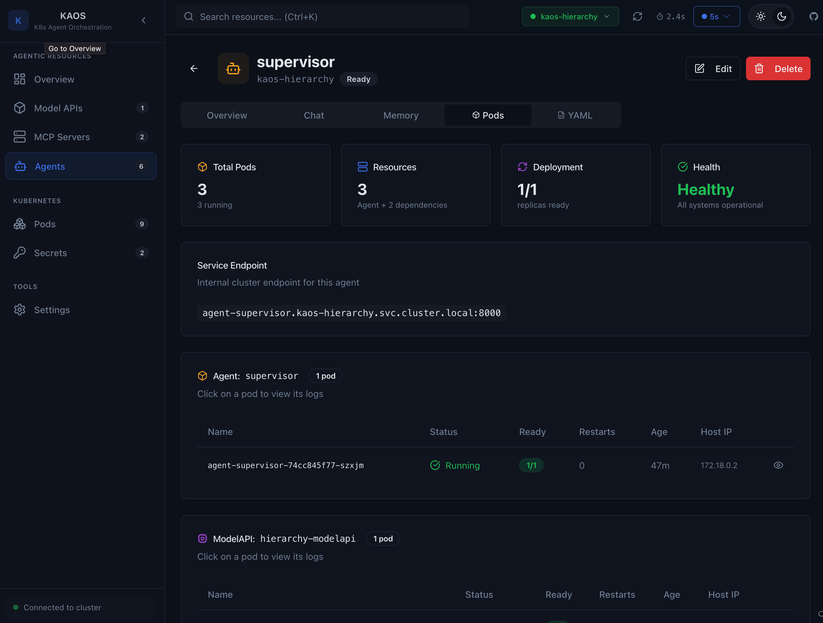Screen dimensions: 823x623
Task: Open Secrets page in the sidebar
Action: (50, 253)
